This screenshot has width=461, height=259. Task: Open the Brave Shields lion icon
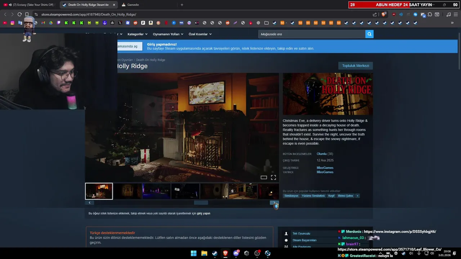coord(384,14)
